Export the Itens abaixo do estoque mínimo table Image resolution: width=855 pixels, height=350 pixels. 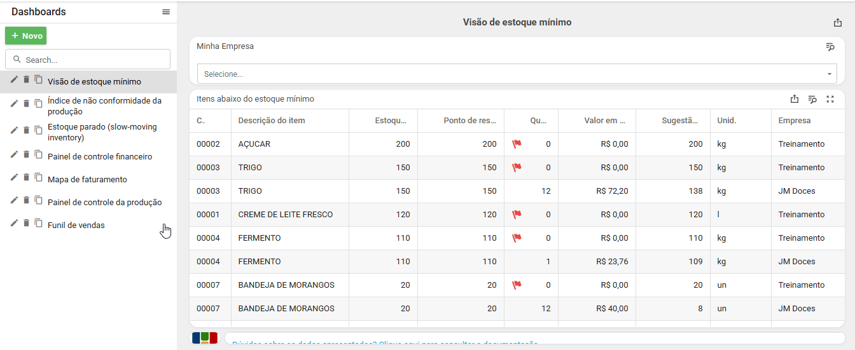coord(795,99)
